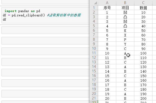Select the 序号 cell with value 15

click(107, 76)
